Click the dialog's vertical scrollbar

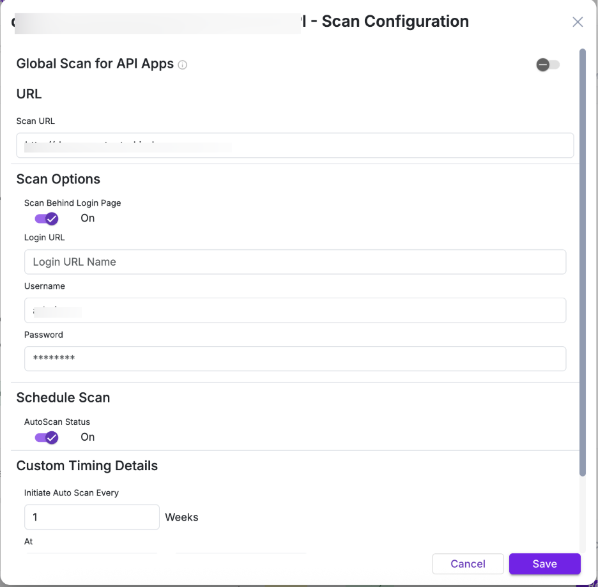[x=582, y=255]
